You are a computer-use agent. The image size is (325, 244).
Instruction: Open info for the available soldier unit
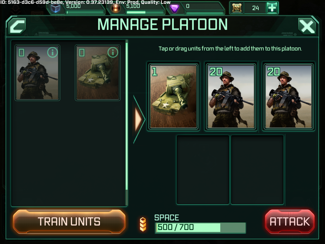coord(52,52)
